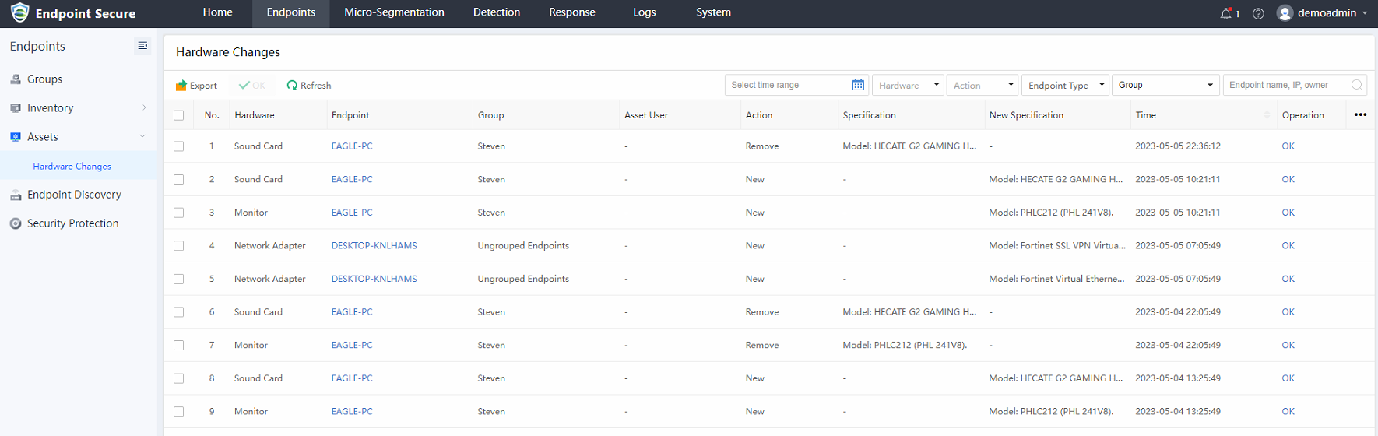Click the Export icon in toolbar
The width and height of the screenshot is (1378, 436).
click(181, 86)
